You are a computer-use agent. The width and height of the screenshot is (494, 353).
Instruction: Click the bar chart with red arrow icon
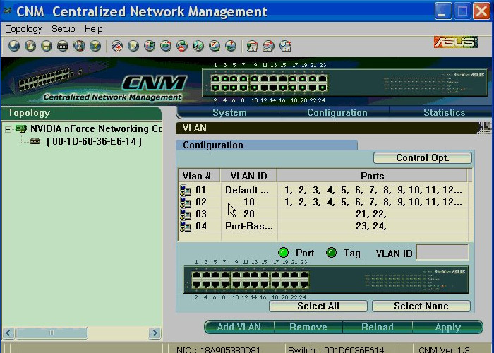253,46
